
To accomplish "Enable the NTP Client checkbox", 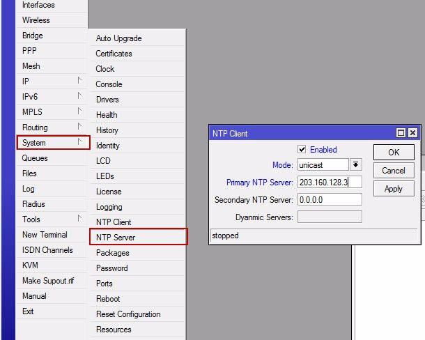I will (x=302, y=150).
